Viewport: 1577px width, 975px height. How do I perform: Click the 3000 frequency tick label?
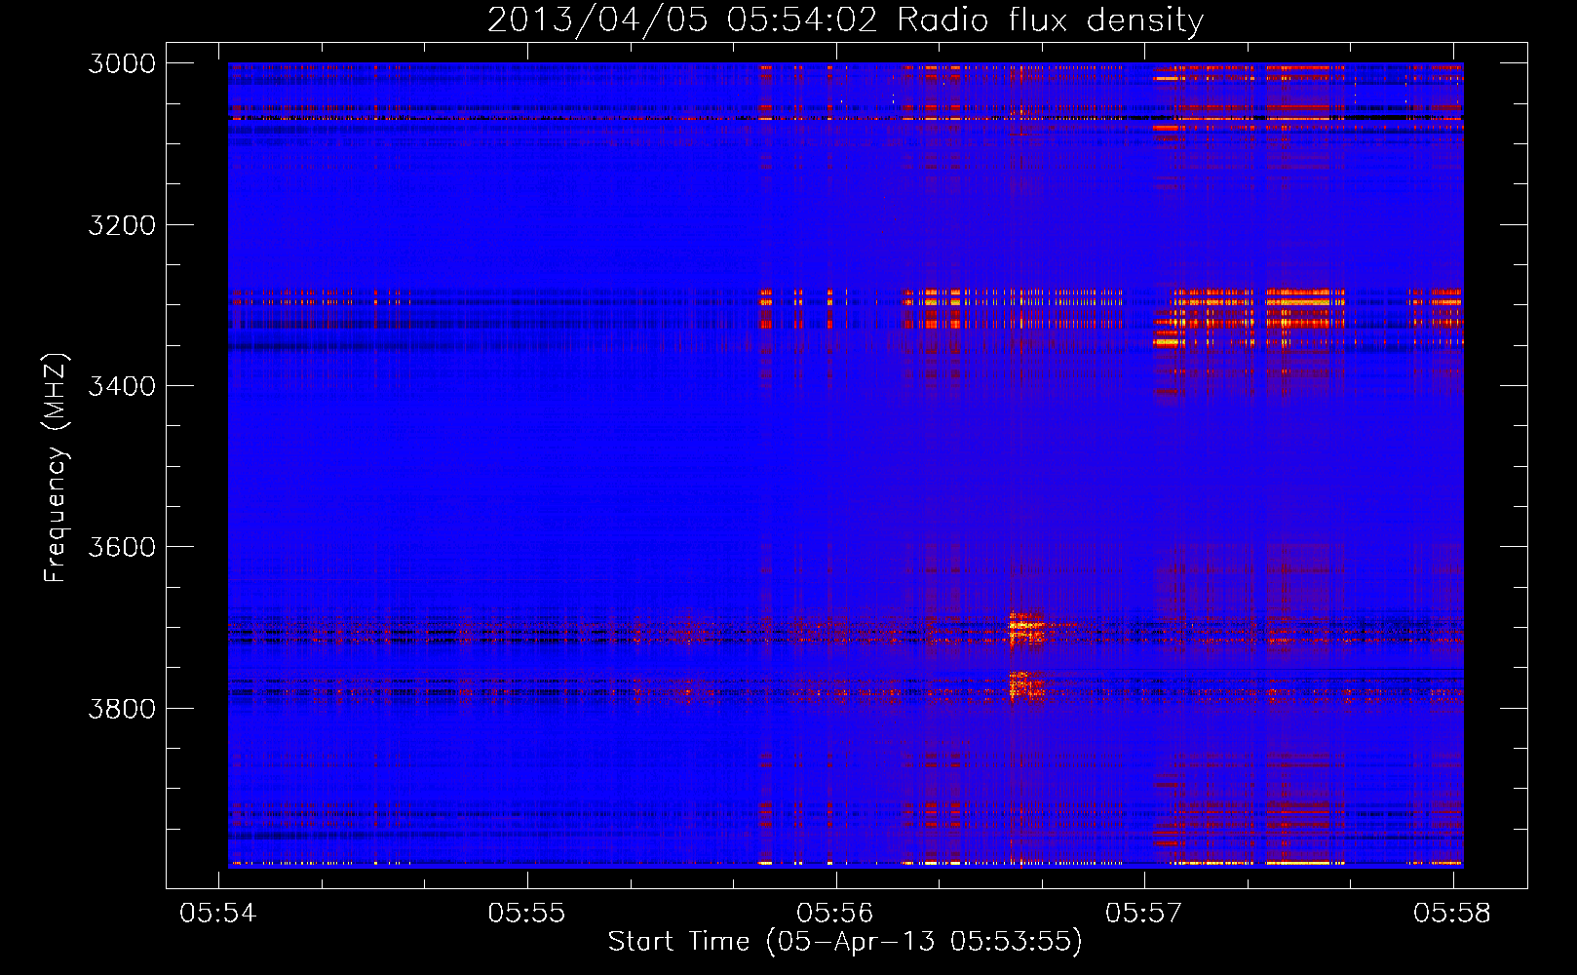point(122,63)
